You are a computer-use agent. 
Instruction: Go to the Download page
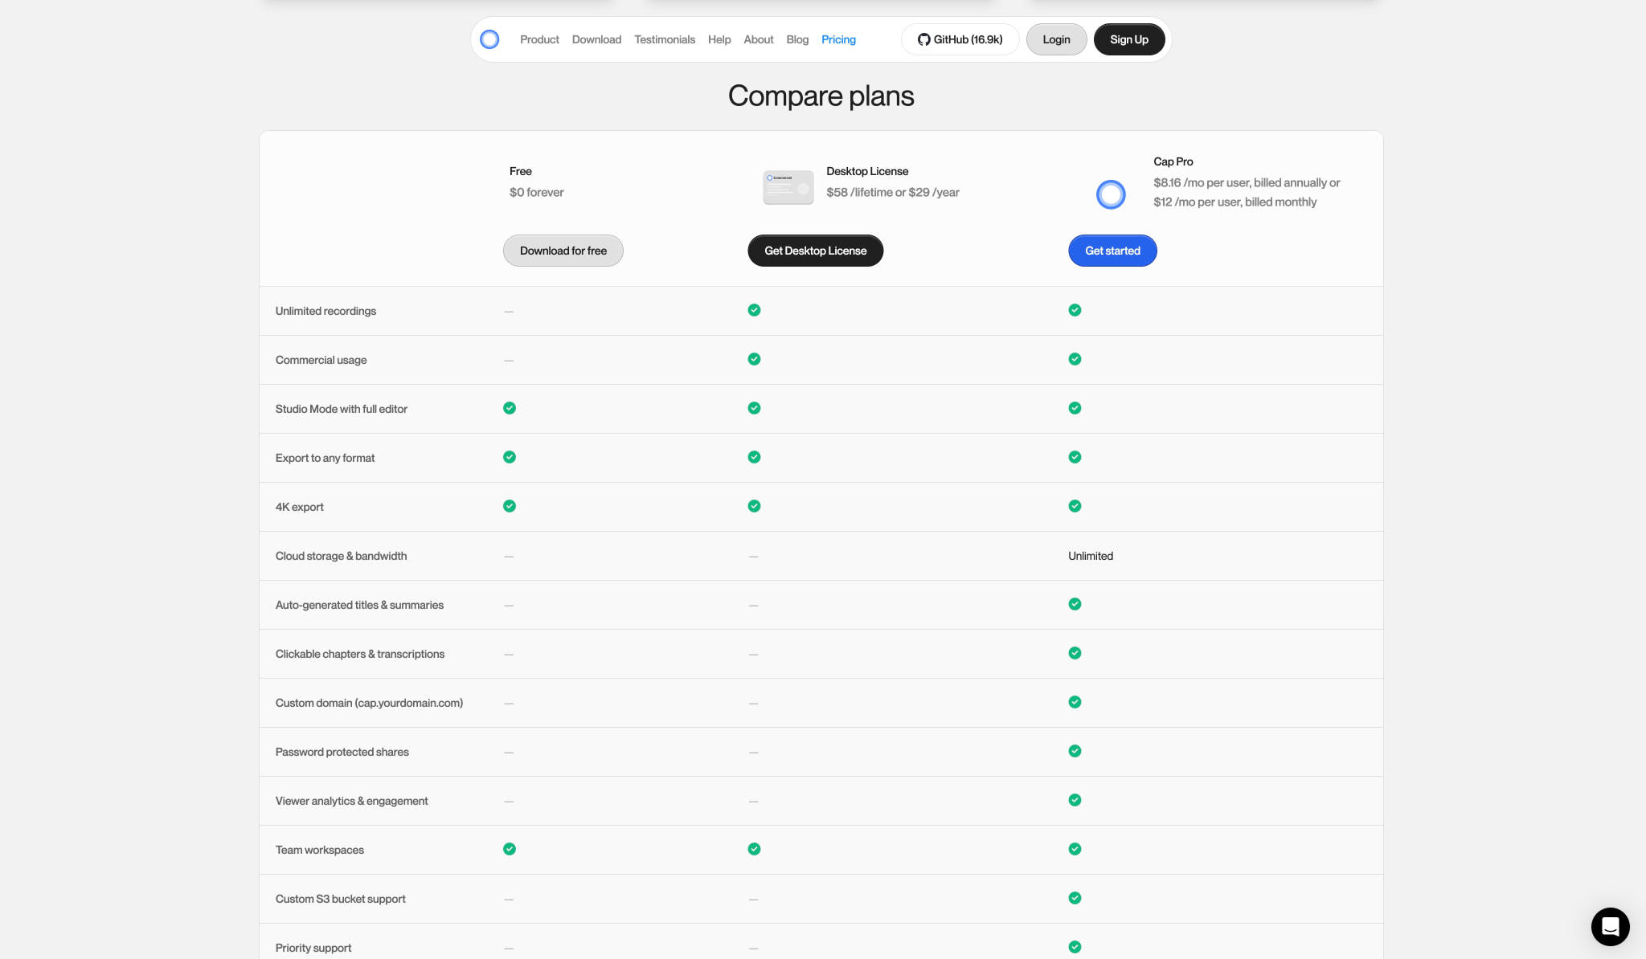click(x=596, y=39)
